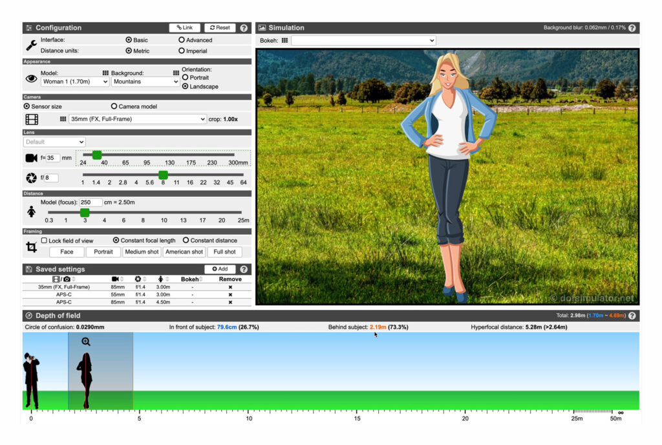Click the focal length input field

point(53,158)
